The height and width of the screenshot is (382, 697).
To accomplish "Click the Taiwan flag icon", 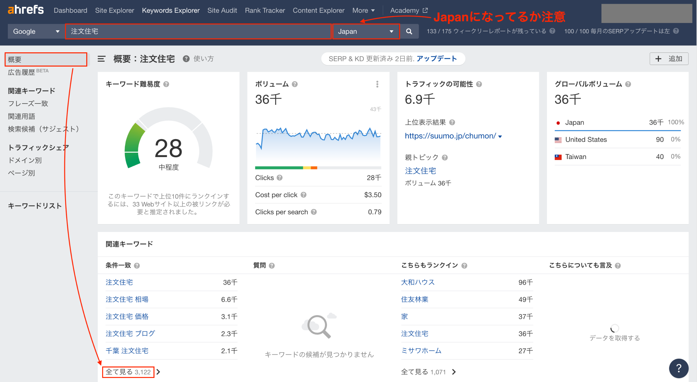I will 558,157.
